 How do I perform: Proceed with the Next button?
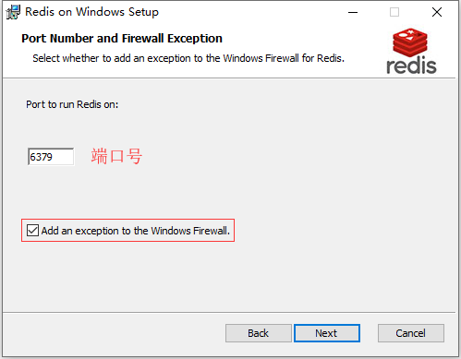coord(327,333)
